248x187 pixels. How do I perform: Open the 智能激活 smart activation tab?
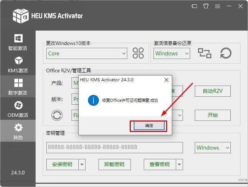tap(18, 42)
